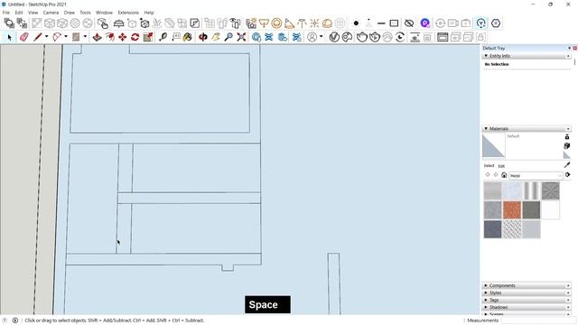The image size is (578, 325).
Task: Click the purple P extension icon
Action: (424, 23)
